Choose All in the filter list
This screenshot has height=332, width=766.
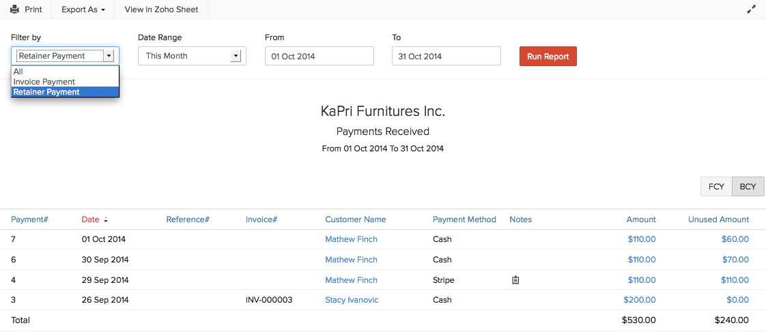click(65, 71)
